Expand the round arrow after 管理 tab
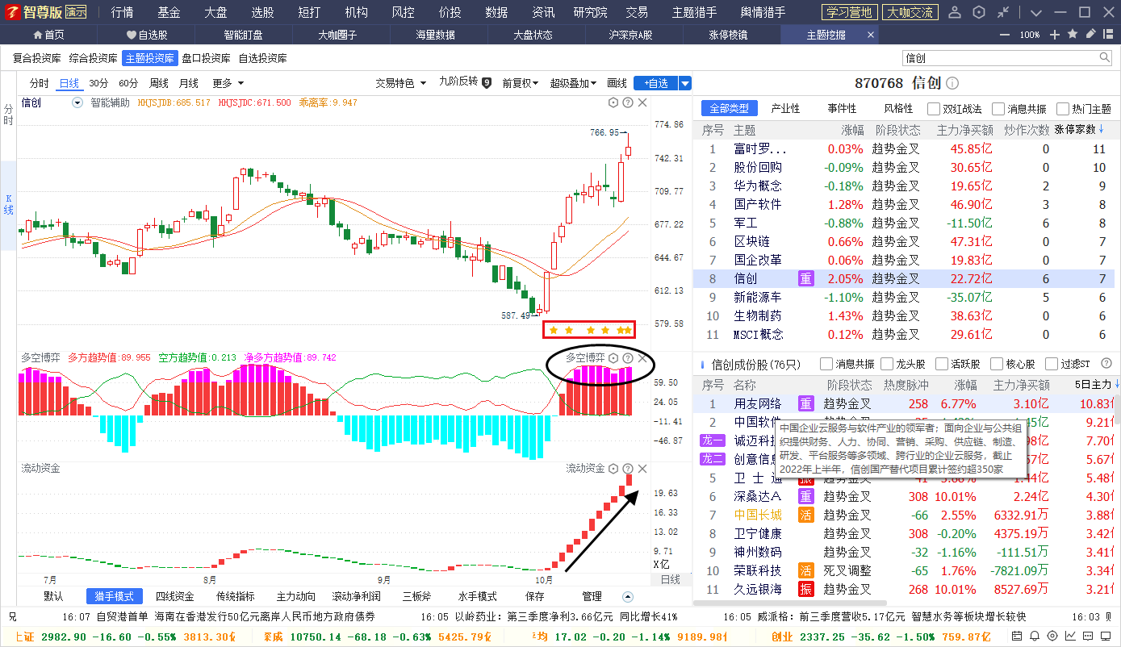The image size is (1121, 647). pos(628,596)
